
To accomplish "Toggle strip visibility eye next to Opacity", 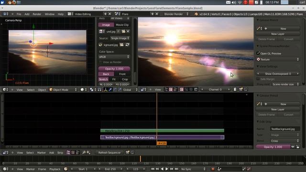I will pos(293,147).
